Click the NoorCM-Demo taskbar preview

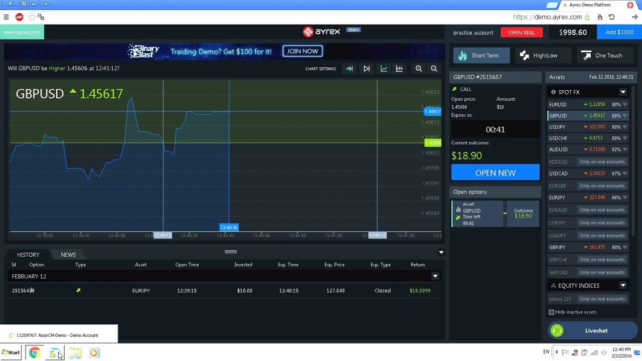(59, 335)
